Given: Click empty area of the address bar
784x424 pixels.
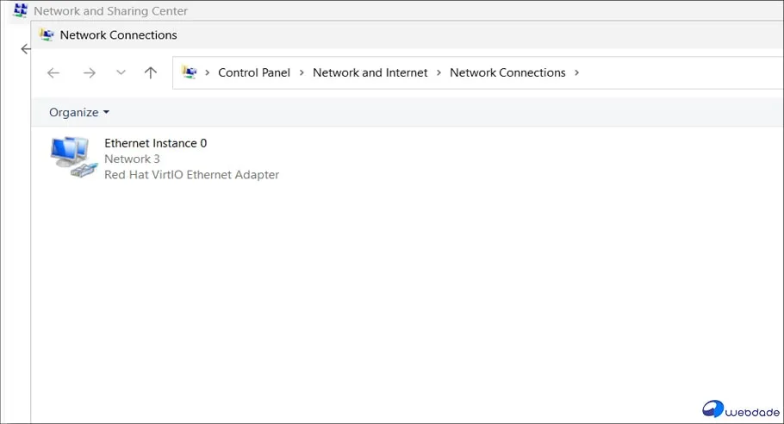Looking at the screenshot, I should 681,73.
